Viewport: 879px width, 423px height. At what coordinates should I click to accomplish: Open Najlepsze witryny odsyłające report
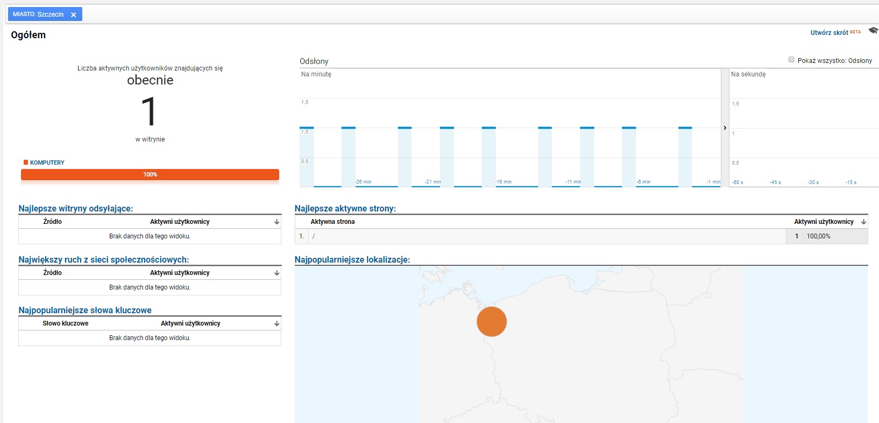[76, 209]
